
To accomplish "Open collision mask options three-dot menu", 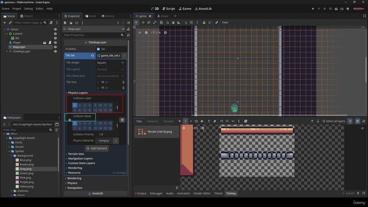I will pyautogui.click(x=117, y=125).
